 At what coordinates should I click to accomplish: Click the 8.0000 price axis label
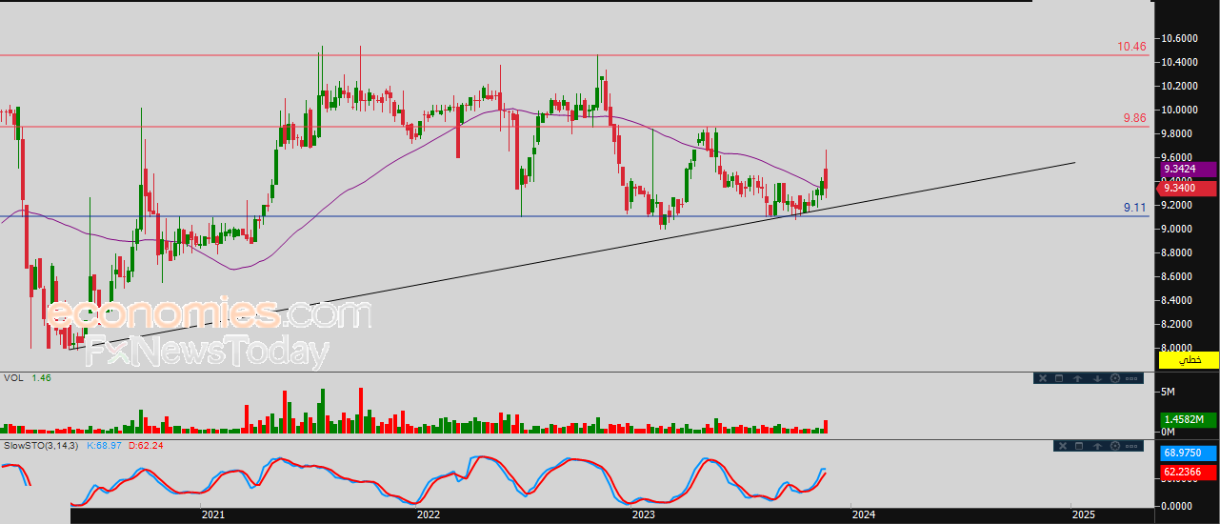click(1178, 349)
